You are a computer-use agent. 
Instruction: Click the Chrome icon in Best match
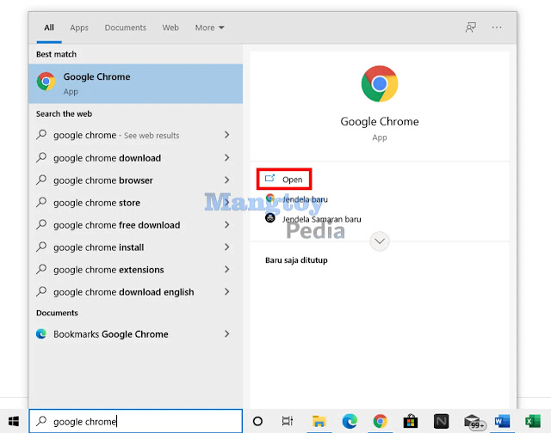coord(46,82)
